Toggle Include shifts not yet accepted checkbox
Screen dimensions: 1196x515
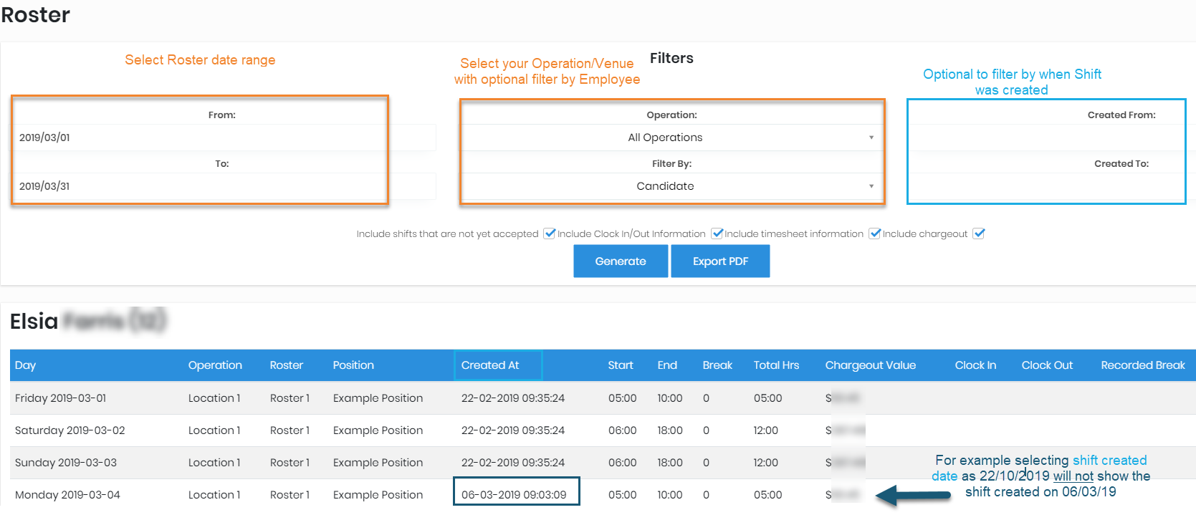tap(550, 234)
